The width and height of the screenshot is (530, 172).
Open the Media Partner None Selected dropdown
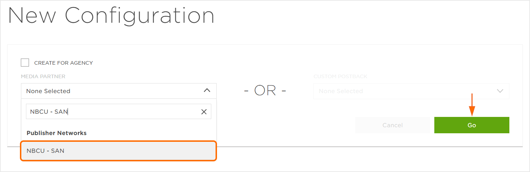tap(119, 91)
